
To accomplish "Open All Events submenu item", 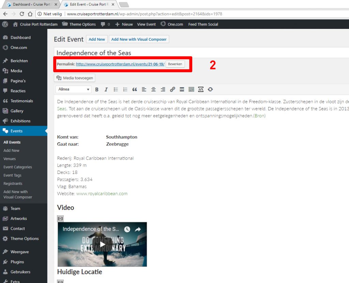I will point(12,142).
